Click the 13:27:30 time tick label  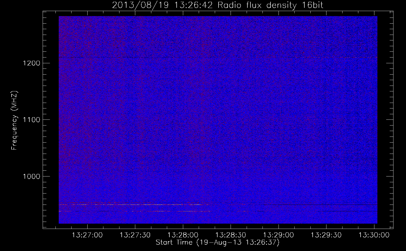pos(135,235)
